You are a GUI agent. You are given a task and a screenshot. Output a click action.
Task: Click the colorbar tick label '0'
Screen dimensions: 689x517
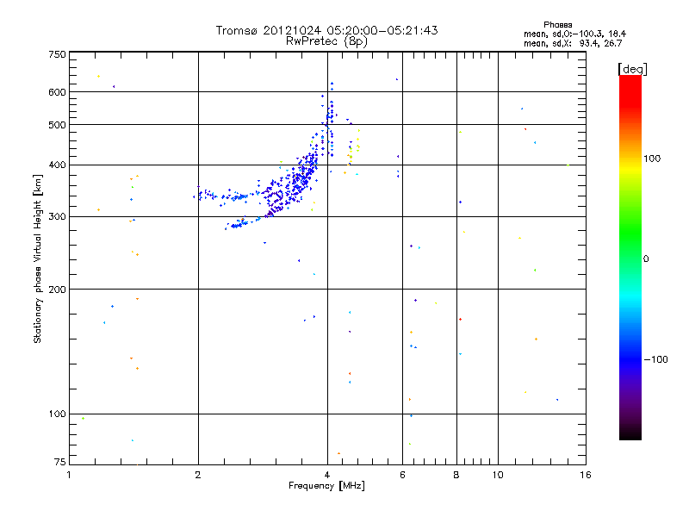646,258
